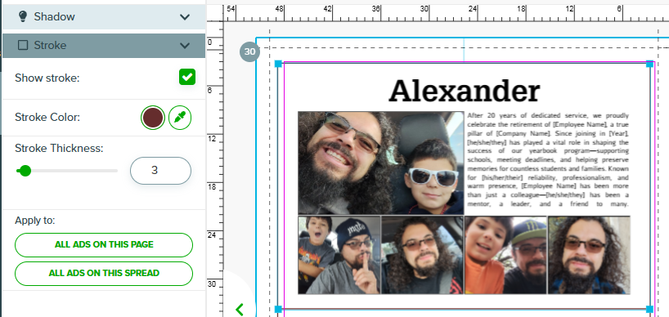The image size is (669, 317).
Task: Open the dark red Stroke Color swatch
Action: 153,118
